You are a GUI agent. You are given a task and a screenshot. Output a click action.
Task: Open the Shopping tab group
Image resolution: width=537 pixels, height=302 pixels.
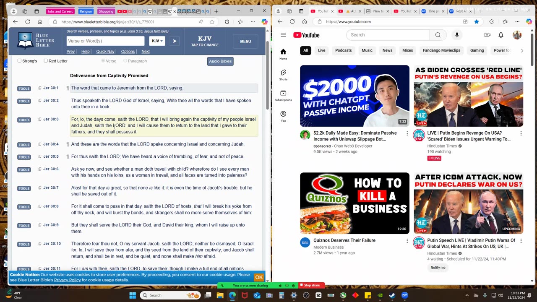(x=106, y=11)
